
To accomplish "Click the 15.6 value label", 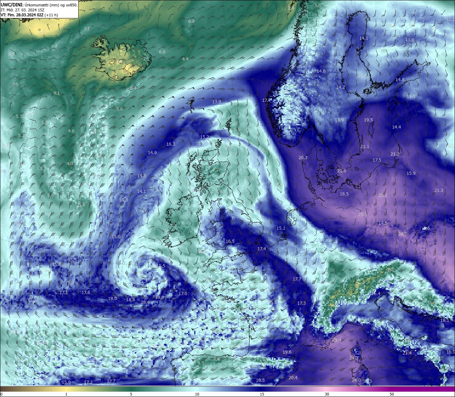I will point(57,264).
